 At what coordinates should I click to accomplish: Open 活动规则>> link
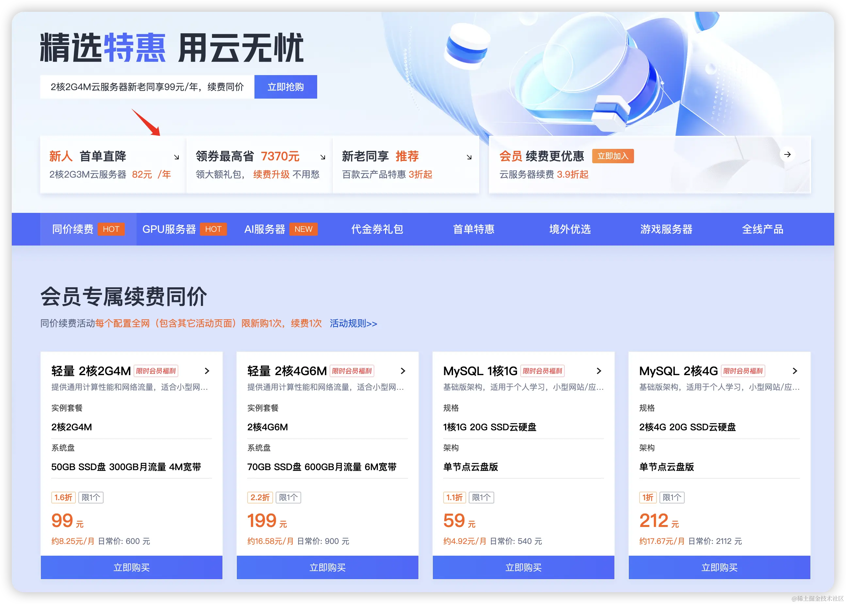[353, 324]
